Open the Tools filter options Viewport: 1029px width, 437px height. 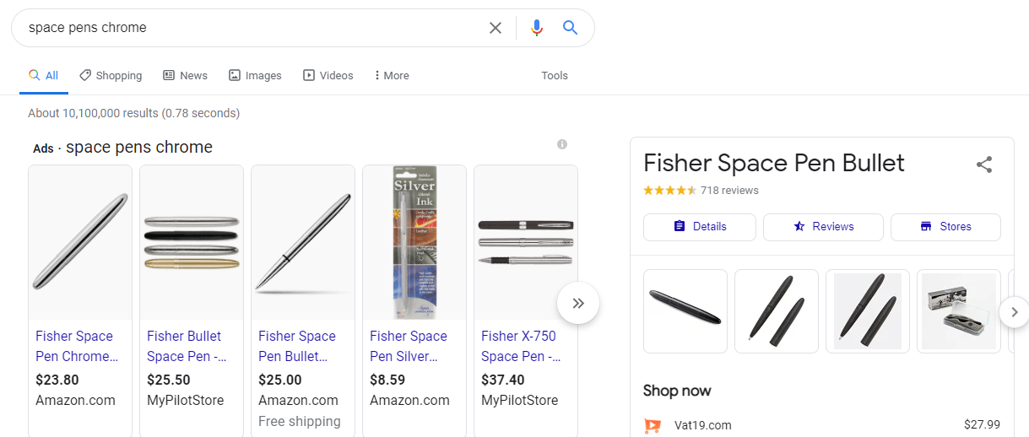(555, 75)
